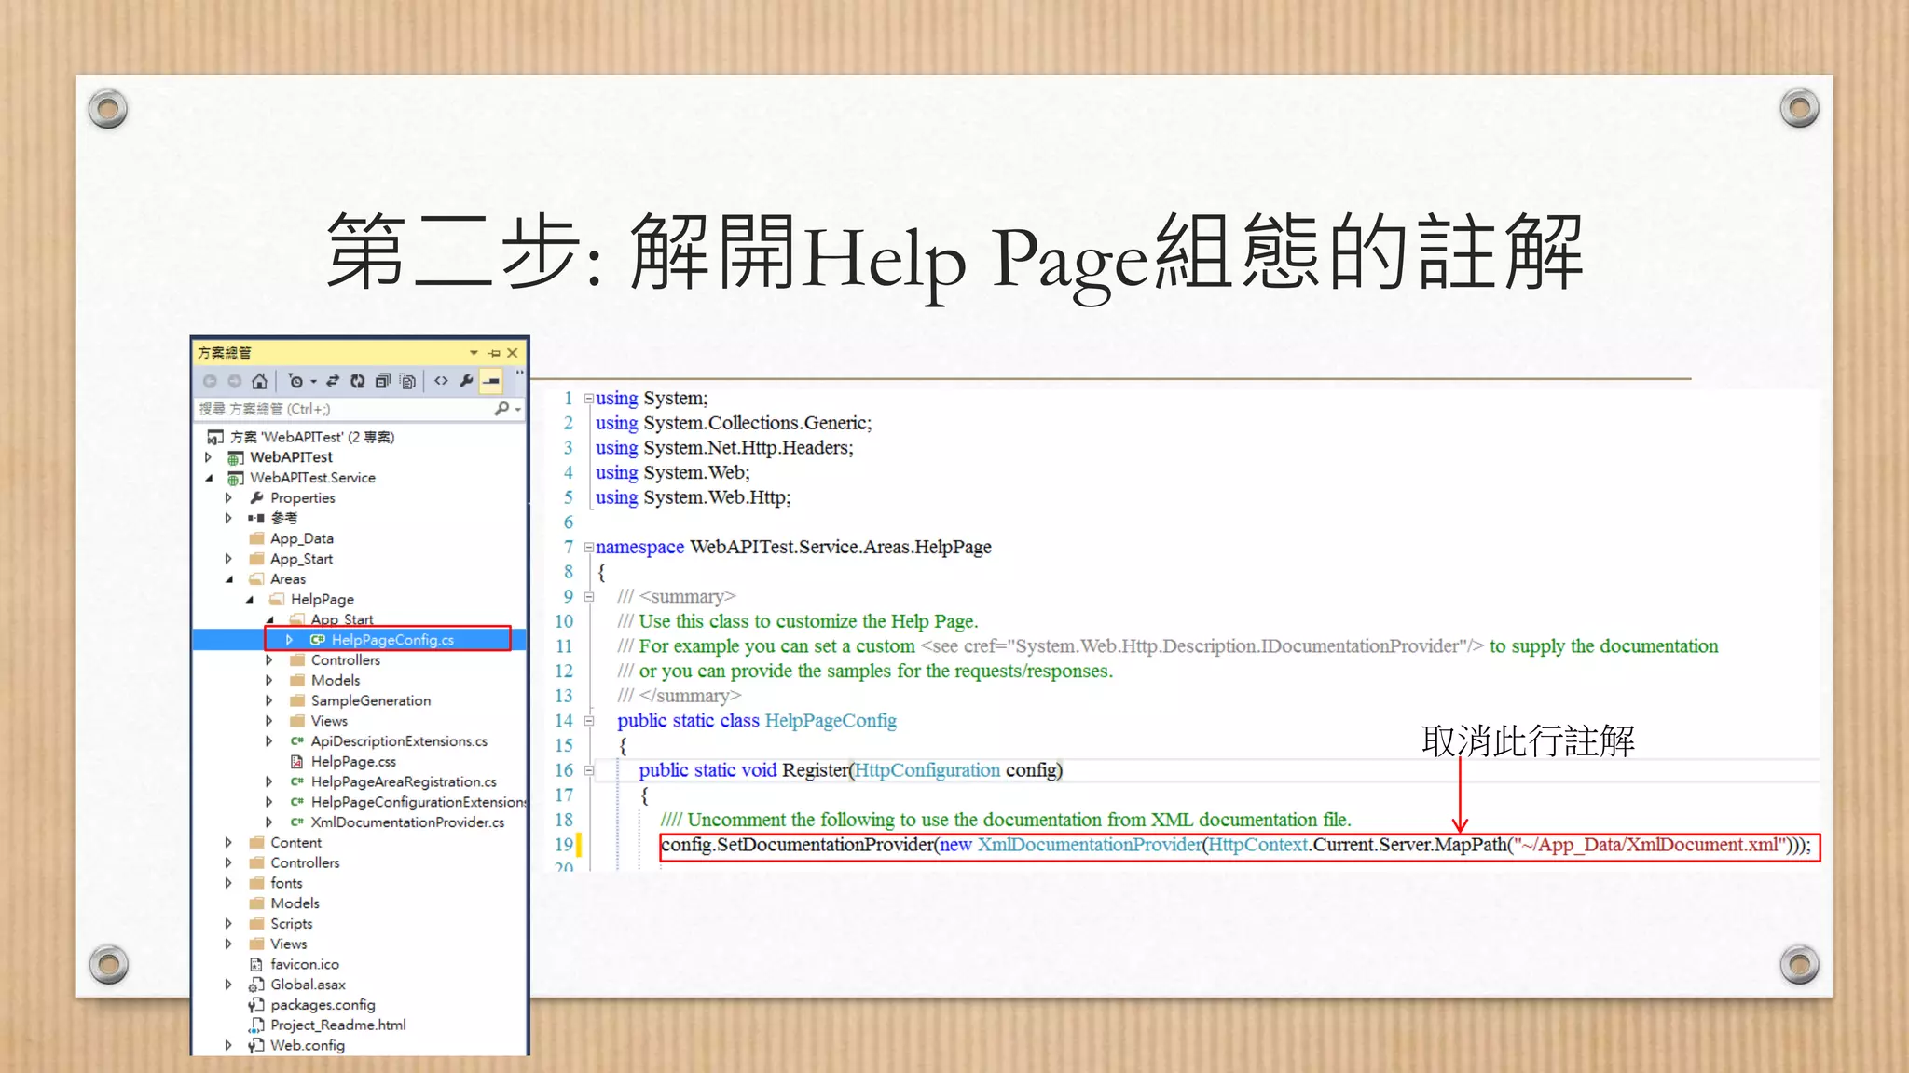Click the Solution Explorer search field
Screen dimensions: 1909x1073
tap(345, 409)
